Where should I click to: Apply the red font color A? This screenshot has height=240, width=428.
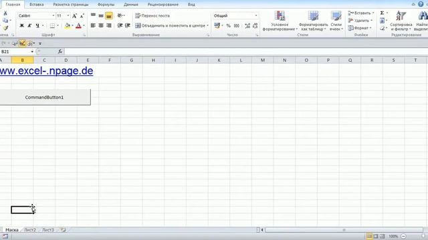point(79,26)
